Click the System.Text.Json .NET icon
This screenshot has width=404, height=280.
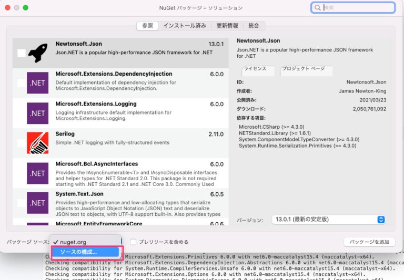38,203
